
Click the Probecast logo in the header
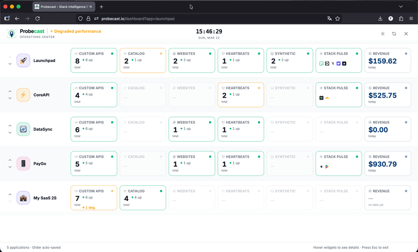tap(12, 34)
